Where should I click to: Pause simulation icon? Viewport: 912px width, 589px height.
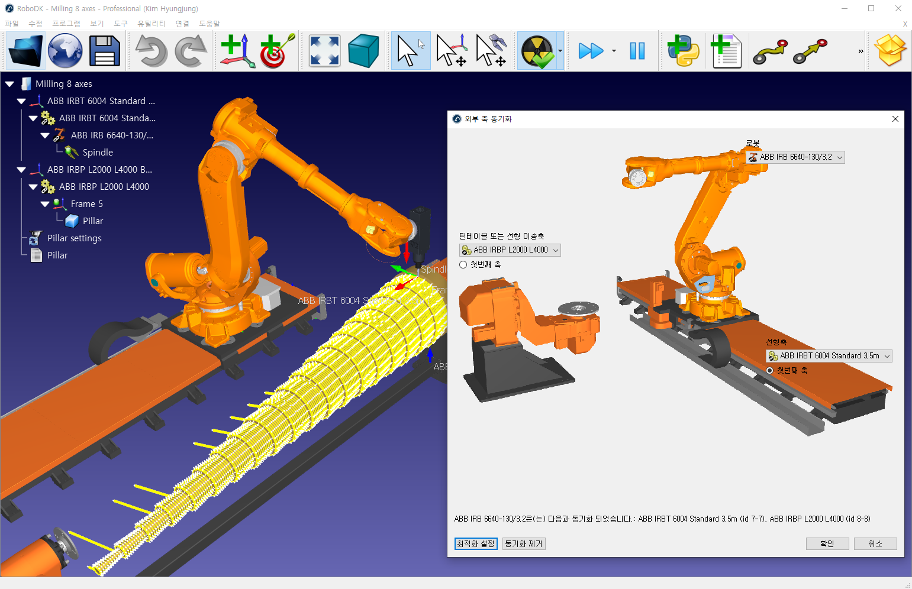(x=637, y=51)
